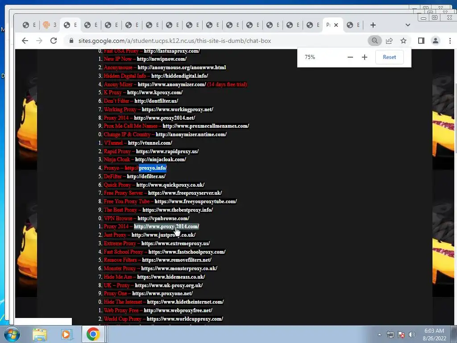Open the hidemeass.co.uk link
Image resolution: width=457 pixels, height=343 pixels.
click(x=171, y=277)
